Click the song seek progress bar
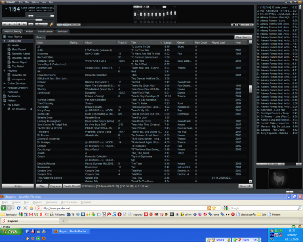Viewport: 303px width, 242px height. tap(28, 20)
